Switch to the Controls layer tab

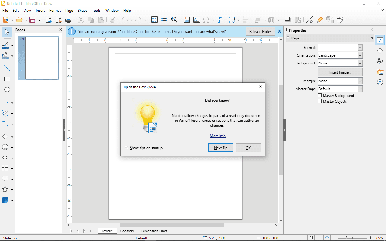[x=127, y=231]
